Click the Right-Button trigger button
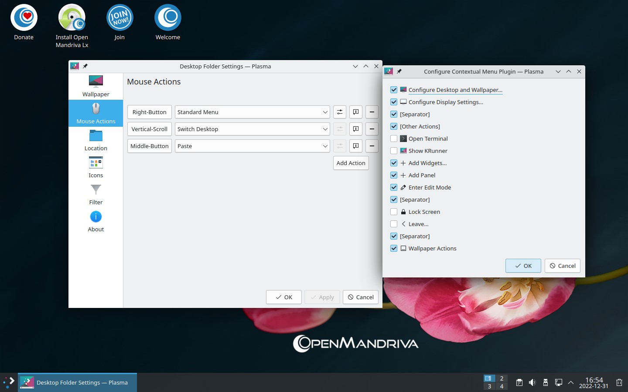628x392 pixels. (150, 112)
